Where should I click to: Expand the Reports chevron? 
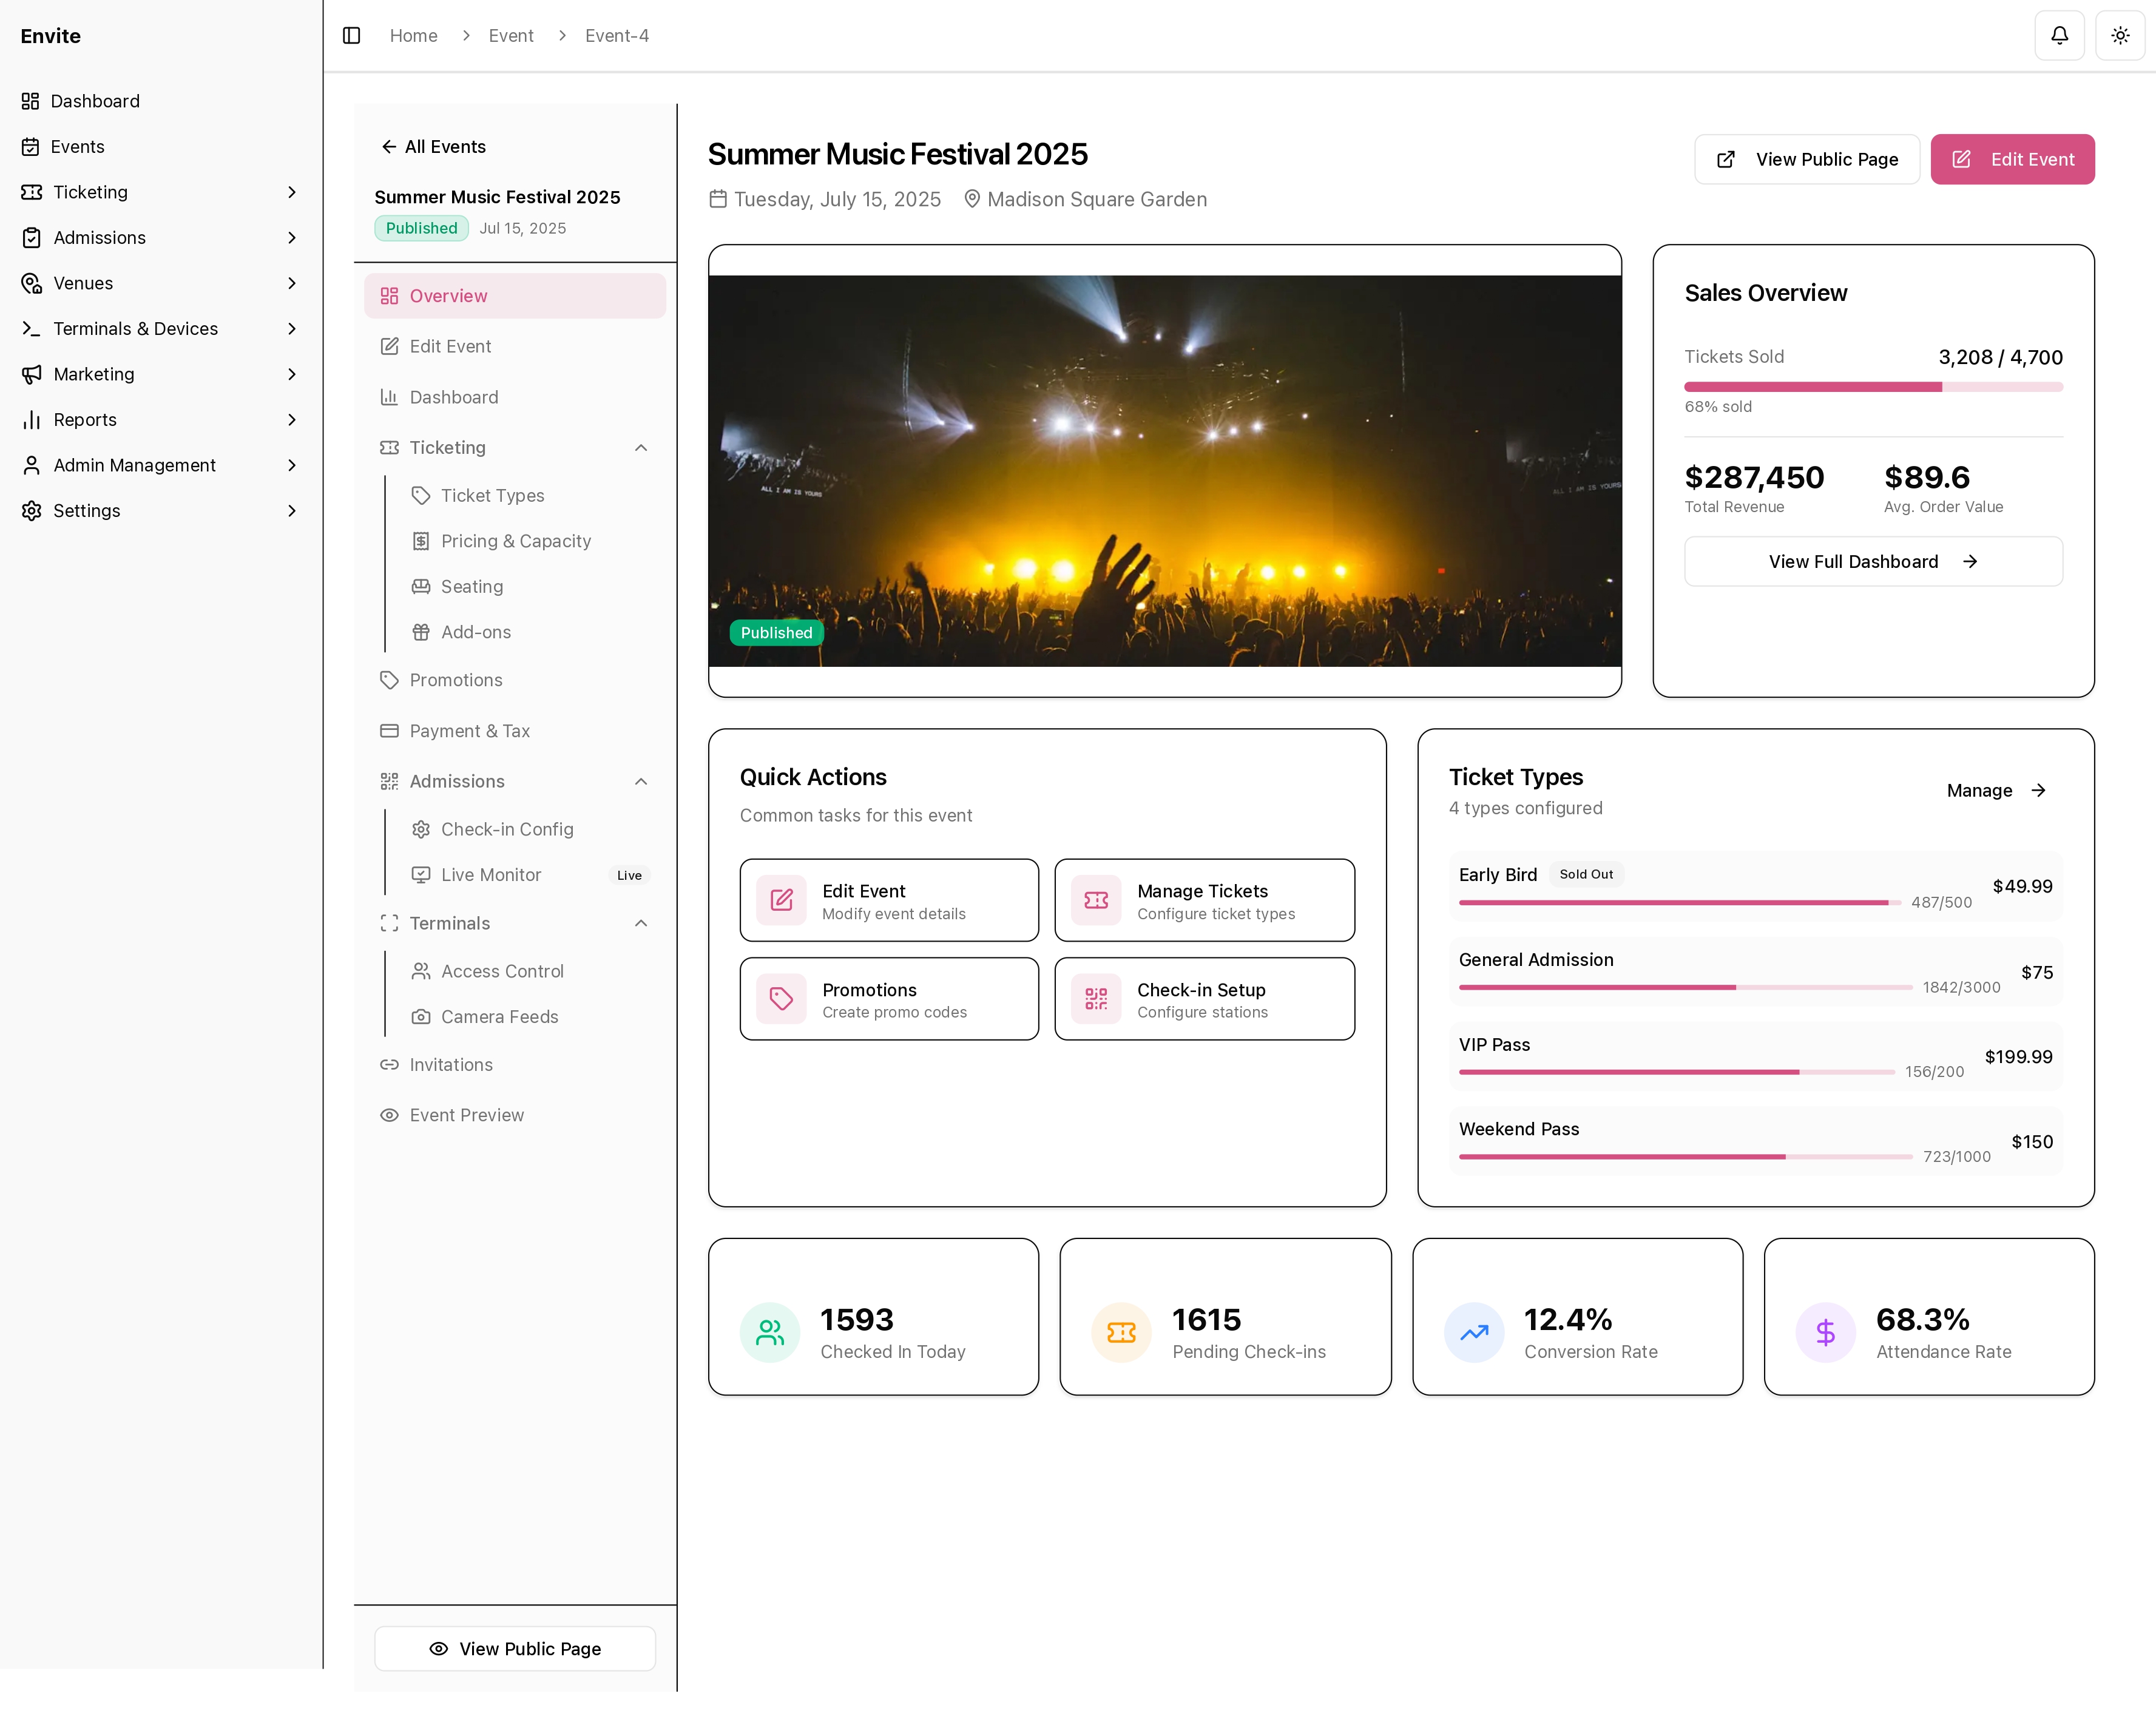(x=292, y=420)
